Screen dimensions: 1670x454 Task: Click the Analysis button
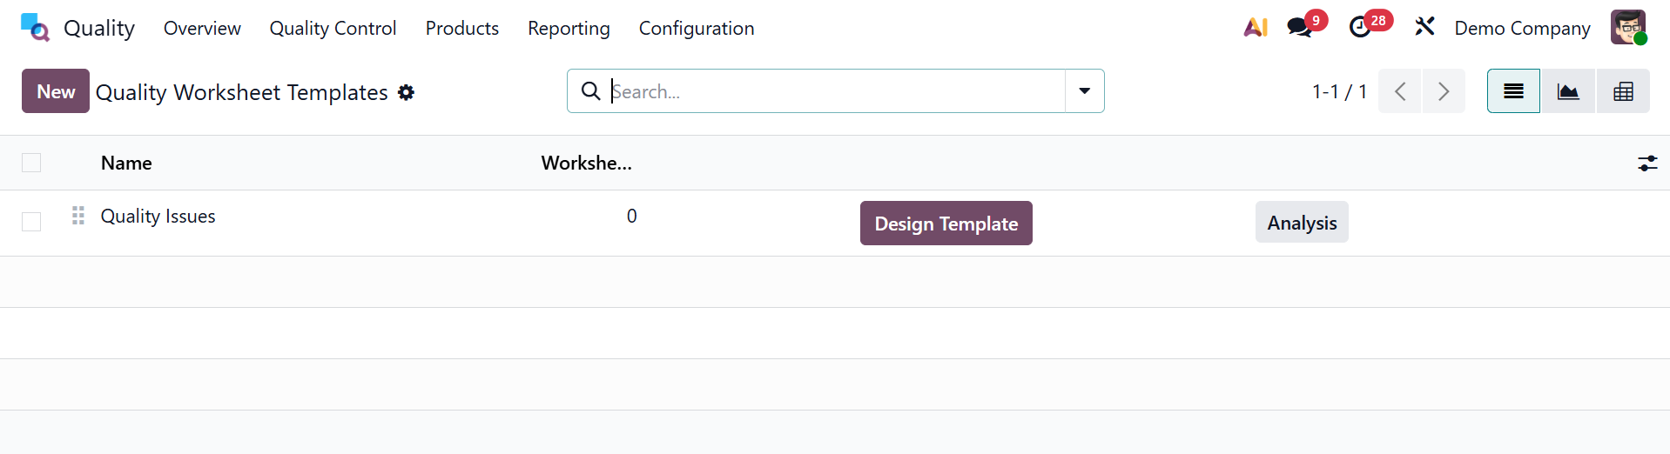coord(1302,223)
